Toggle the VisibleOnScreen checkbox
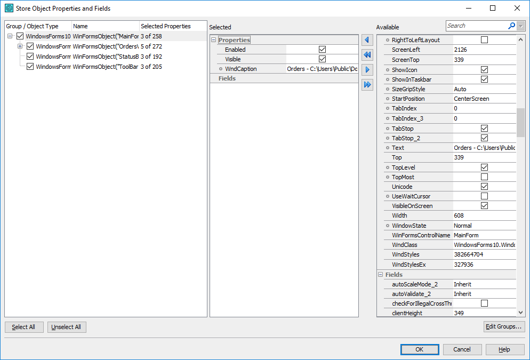 (484, 206)
